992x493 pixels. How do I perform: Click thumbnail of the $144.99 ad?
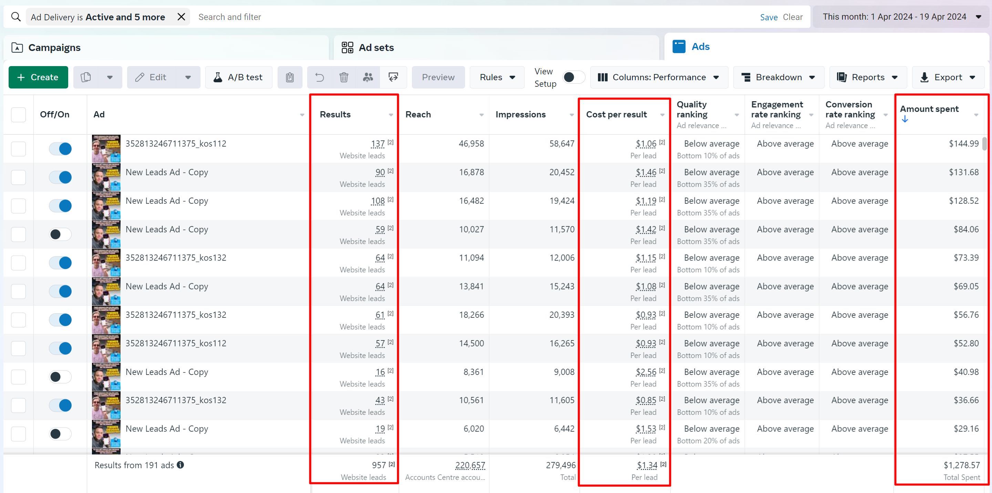pos(106,149)
